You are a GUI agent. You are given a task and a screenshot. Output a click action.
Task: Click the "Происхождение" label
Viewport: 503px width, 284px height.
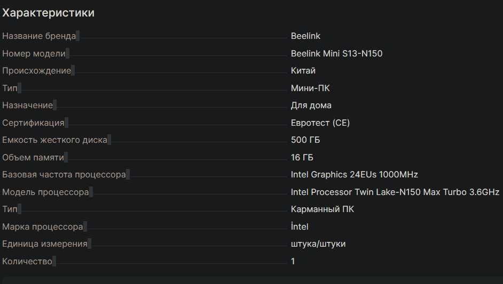click(36, 71)
